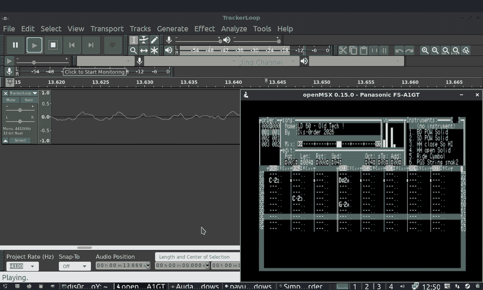Click the Paste clipboard icon
The image size is (483, 290).
coord(363,50)
